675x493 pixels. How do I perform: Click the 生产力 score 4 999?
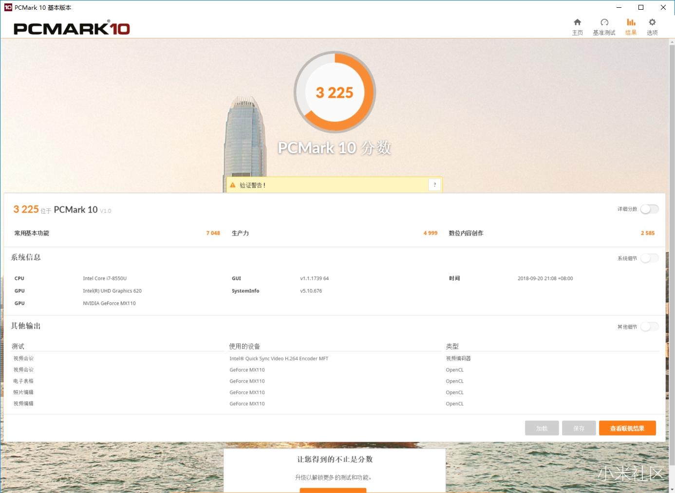431,233
